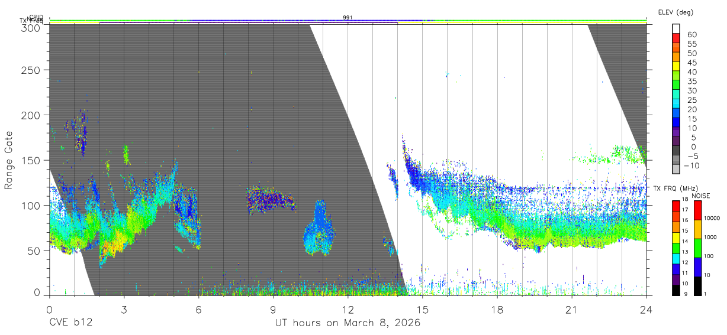
Task: Click the 1000 label in NOISE legend
Action: coord(710,237)
